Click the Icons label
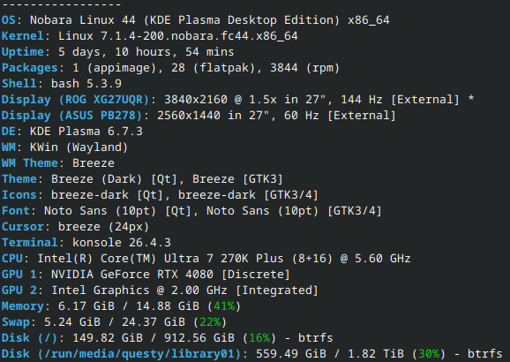Viewport: 510px width, 362px height. 19,195
